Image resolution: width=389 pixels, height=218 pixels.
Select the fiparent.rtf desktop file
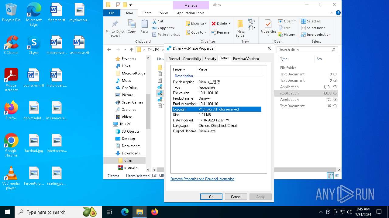(57, 13)
